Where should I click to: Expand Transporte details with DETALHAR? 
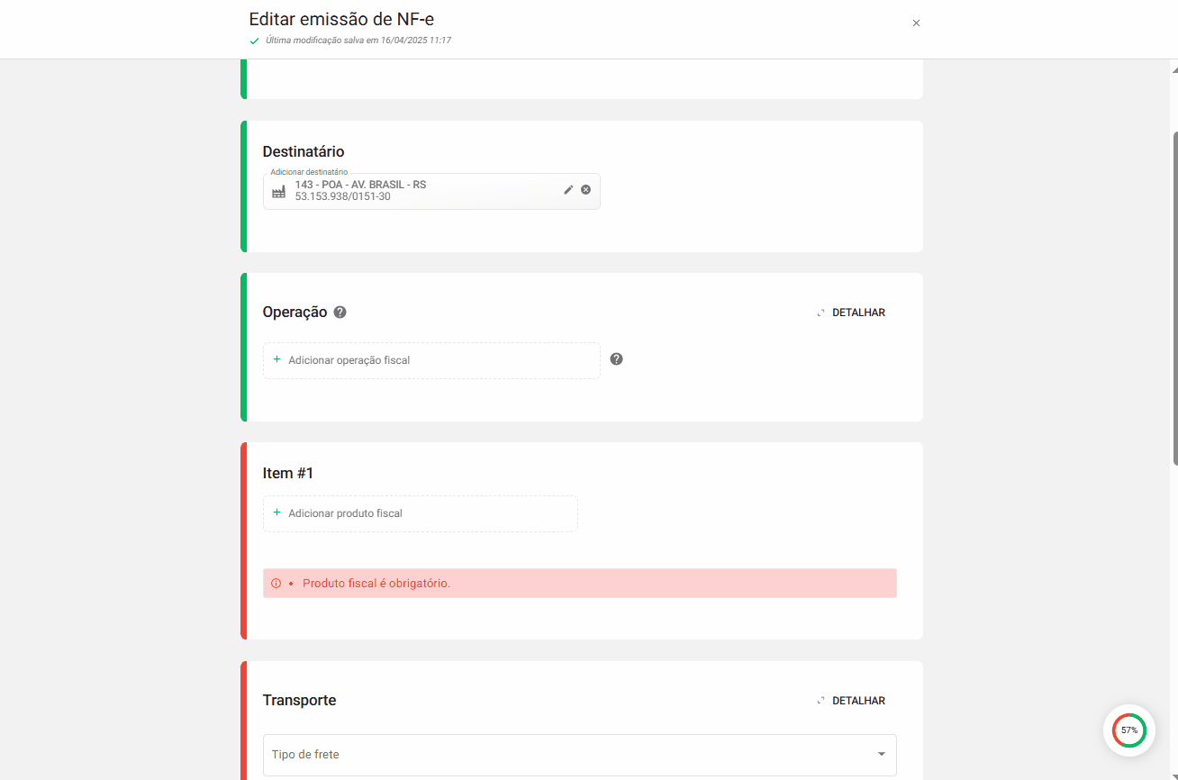point(851,701)
